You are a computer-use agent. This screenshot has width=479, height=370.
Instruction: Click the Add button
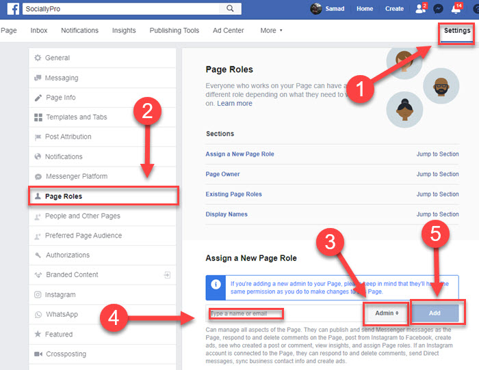(x=435, y=313)
